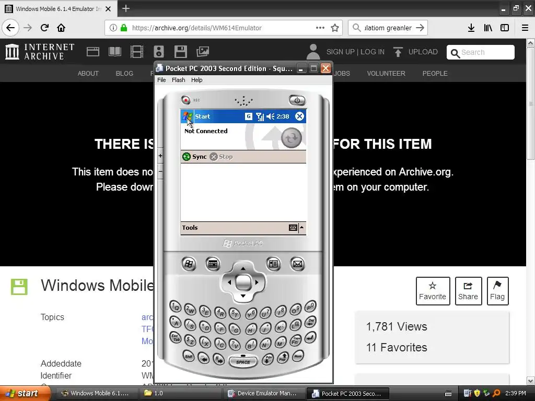Open the Images icon on Archive

(203, 52)
